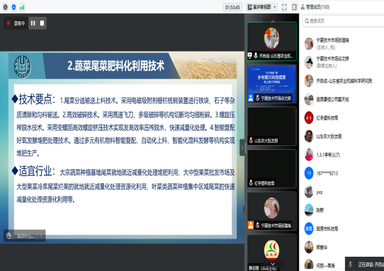The height and width of the screenshot is (271, 384).
Task: Click green microphone icon on 齐自成 tile
Action: [x=255, y=56]
